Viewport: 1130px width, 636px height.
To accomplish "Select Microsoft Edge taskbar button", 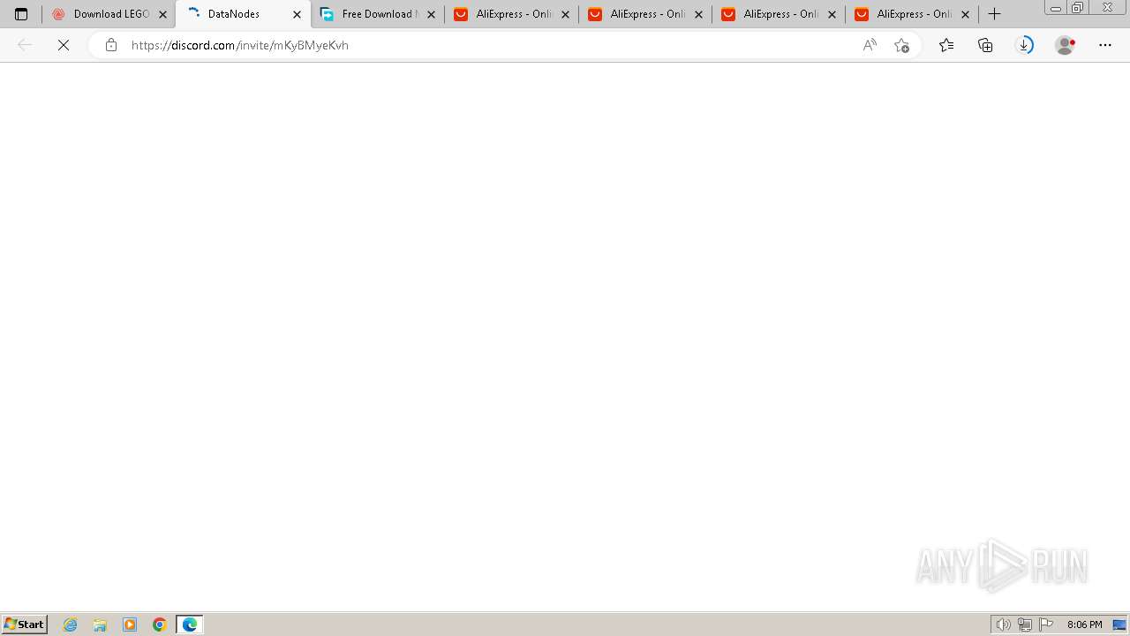I will coord(190,625).
